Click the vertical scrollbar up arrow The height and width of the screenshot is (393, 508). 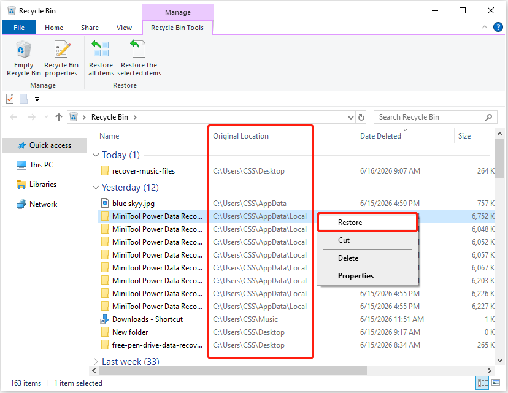(499, 134)
